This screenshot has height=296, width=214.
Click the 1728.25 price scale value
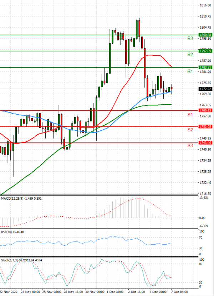coord(205,172)
